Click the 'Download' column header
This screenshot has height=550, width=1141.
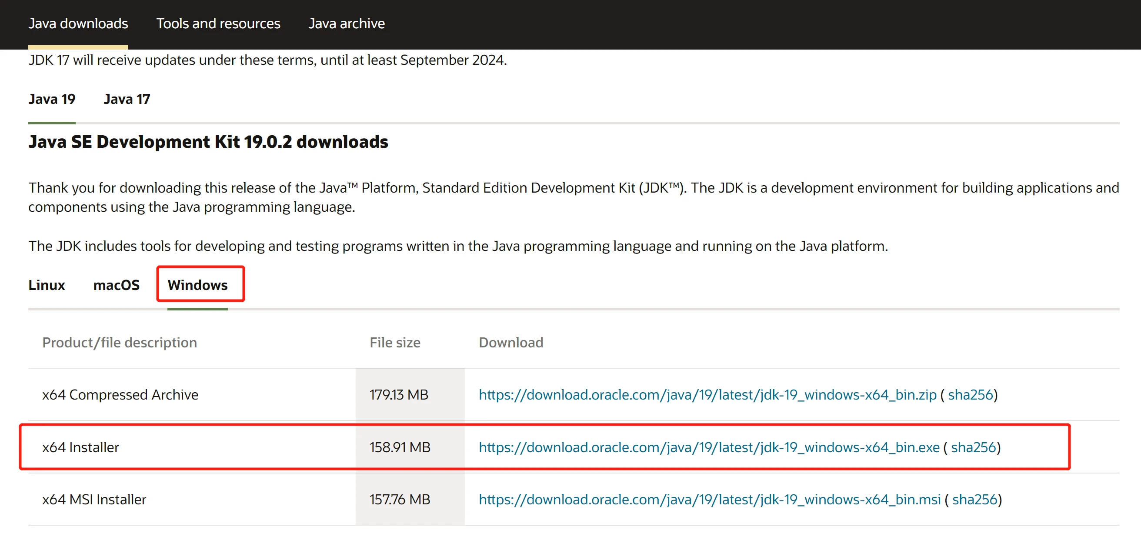pos(510,343)
